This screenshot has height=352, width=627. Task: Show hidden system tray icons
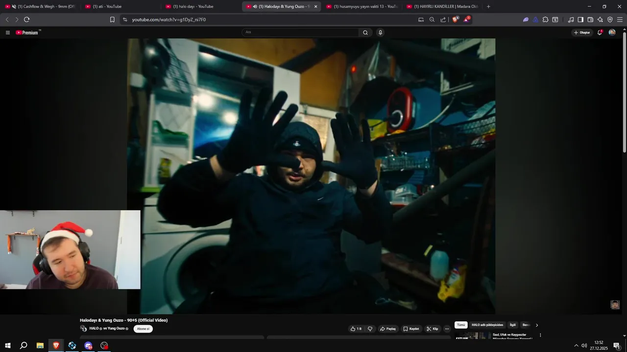pyautogui.click(x=576, y=346)
